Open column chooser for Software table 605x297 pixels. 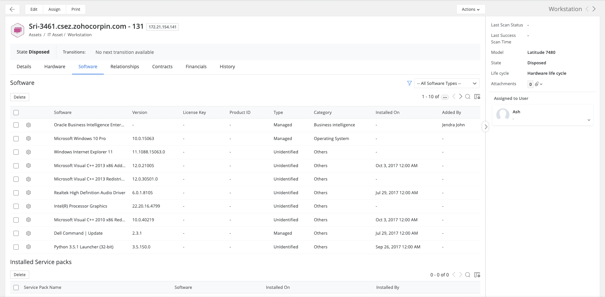coord(477,97)
